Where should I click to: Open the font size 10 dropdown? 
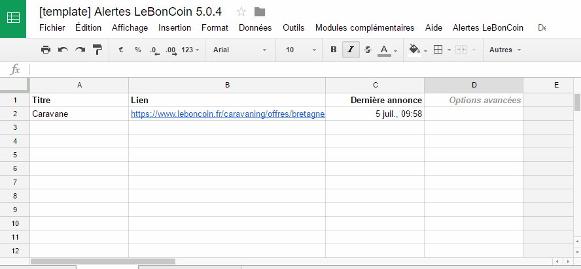(x=300, y=50)
